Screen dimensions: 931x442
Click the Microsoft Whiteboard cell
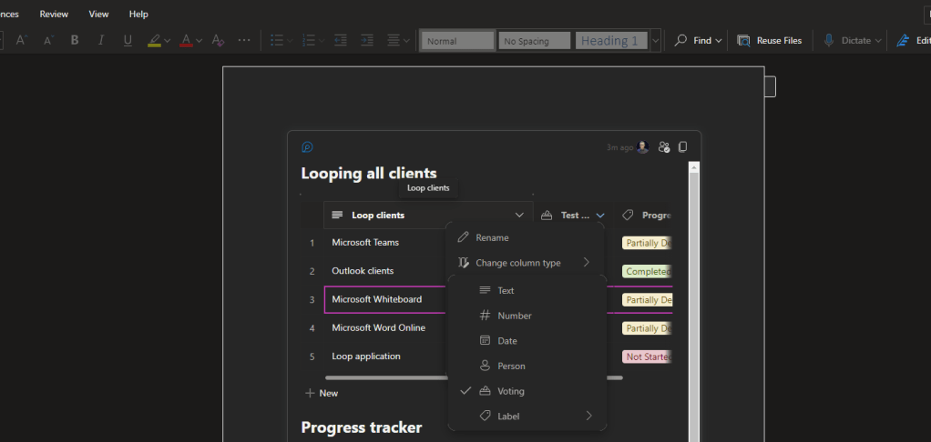click(x=376, y=299)
